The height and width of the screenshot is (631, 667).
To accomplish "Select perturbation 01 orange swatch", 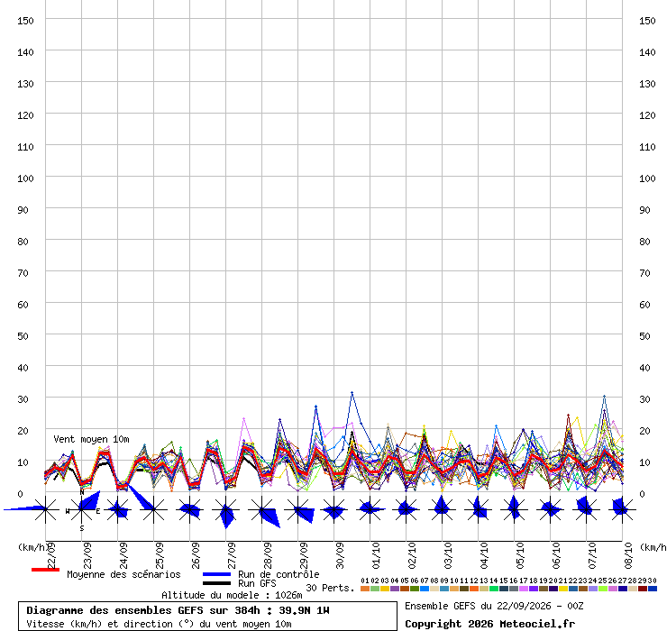I will click(365, 589).
